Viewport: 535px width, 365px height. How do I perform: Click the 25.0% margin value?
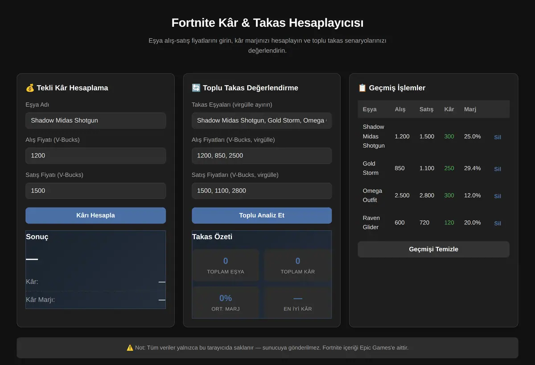click(472, 137)
